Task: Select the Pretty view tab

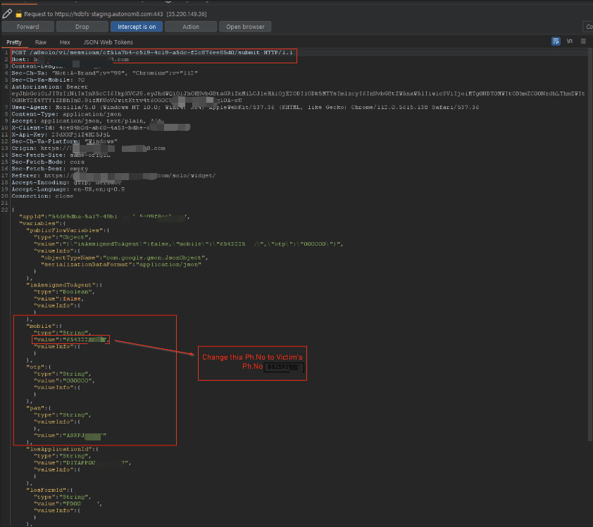Action: point(14,42)
